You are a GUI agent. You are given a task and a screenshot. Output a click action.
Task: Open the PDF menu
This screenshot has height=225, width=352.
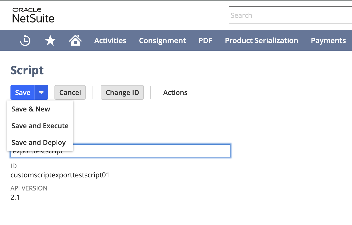point(205,41)
